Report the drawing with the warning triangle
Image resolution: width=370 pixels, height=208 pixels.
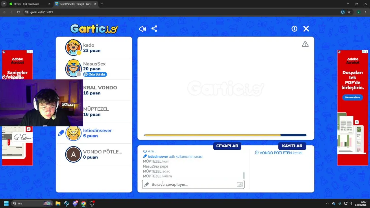pyautogui.click(x=305, y=44)
